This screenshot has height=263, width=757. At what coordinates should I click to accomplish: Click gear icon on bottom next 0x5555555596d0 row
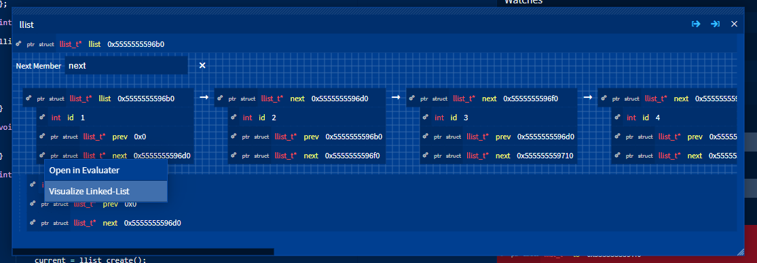[x=33, y=223]
